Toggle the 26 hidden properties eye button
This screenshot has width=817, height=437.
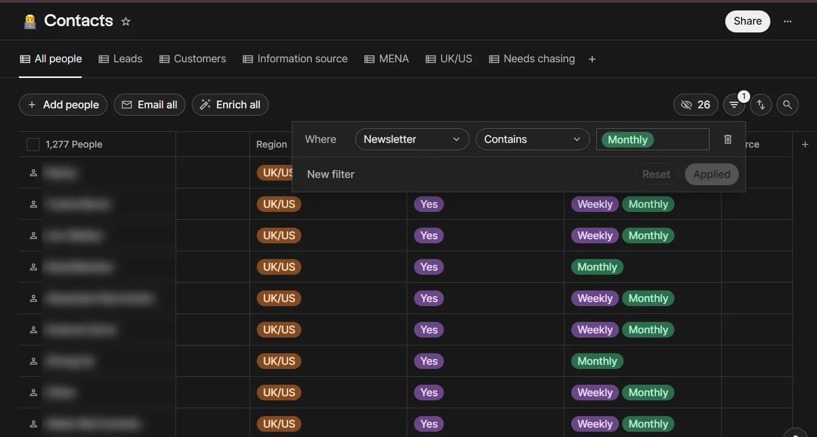point(695,105)
